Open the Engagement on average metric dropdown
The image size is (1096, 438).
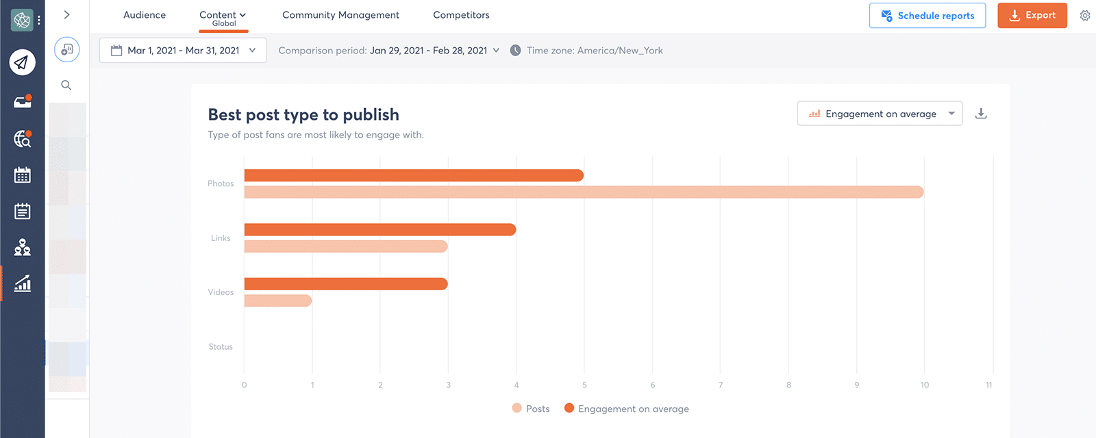coord(880,114)
